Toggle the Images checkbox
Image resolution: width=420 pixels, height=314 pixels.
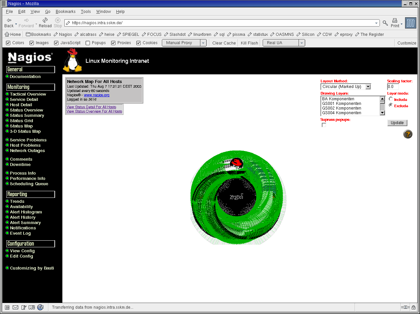32,43
